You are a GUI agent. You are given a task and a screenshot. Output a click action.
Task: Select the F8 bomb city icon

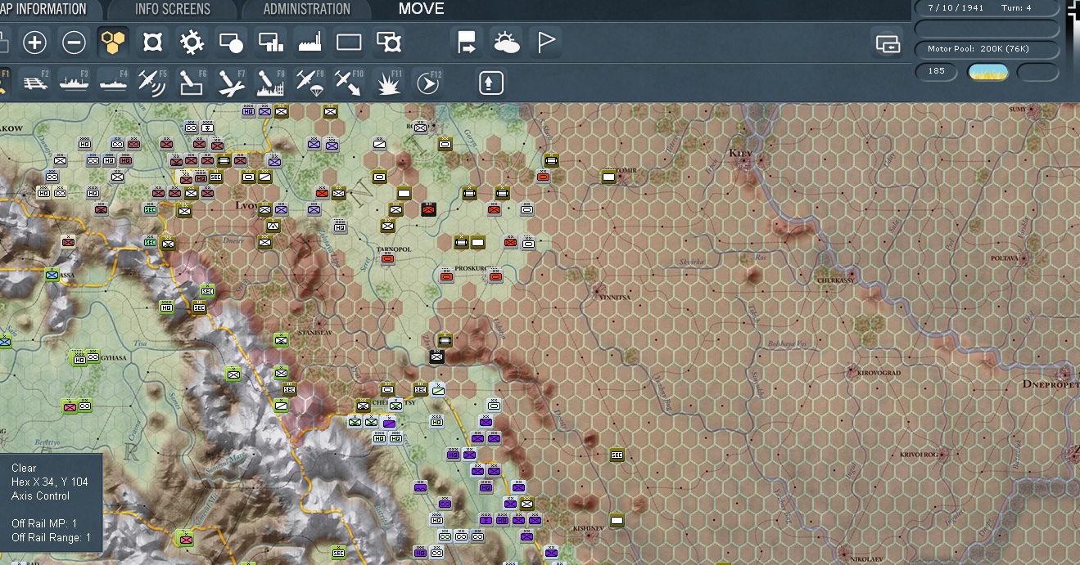coord(270,83)
